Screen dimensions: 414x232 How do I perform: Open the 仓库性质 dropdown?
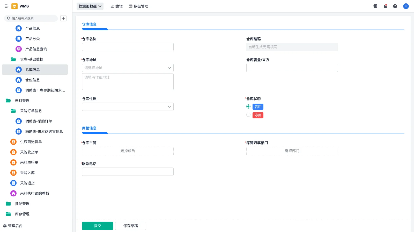pyautogui.click(x=128, y=107)
